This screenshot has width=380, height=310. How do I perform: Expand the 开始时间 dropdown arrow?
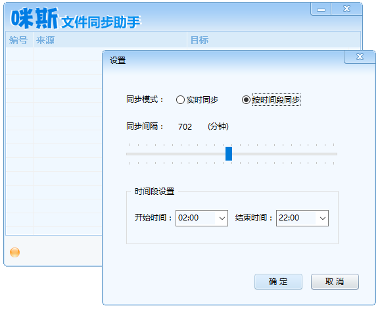click(x=222, y=218)
